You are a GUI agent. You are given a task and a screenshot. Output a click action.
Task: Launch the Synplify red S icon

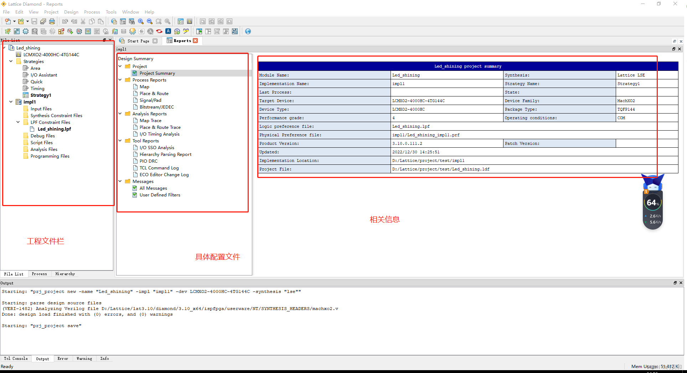[159, 31]
